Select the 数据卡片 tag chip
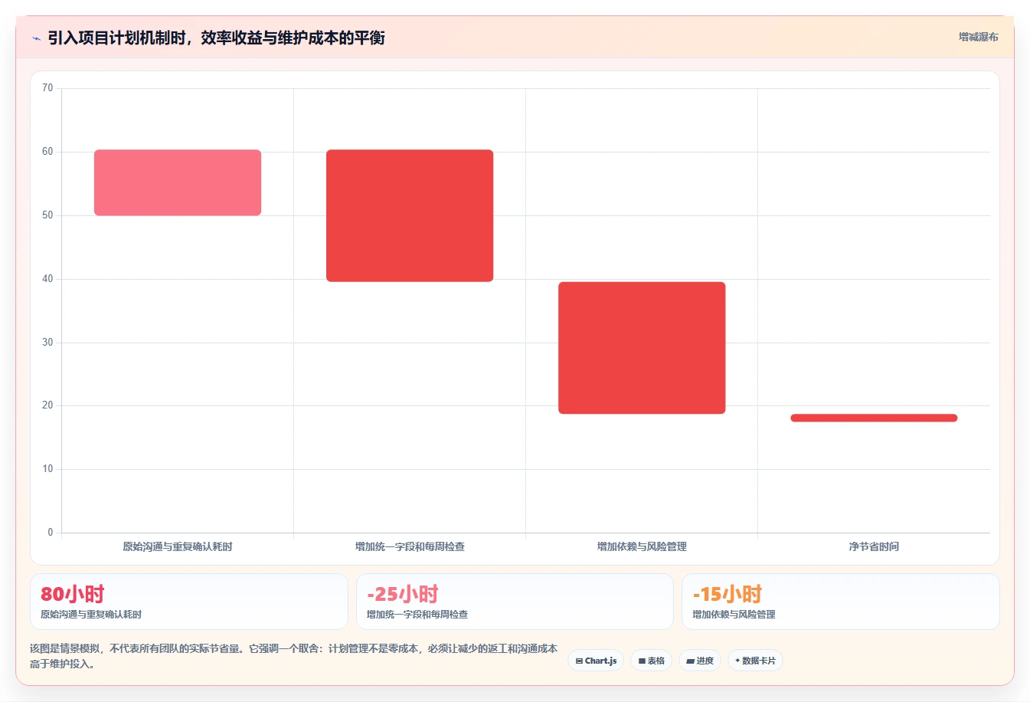The width and height of the screenshot is (1030, 702). 755,661
